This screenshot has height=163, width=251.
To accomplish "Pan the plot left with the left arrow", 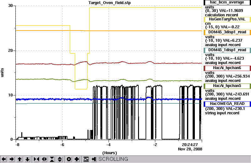I will tap(4, 159).
